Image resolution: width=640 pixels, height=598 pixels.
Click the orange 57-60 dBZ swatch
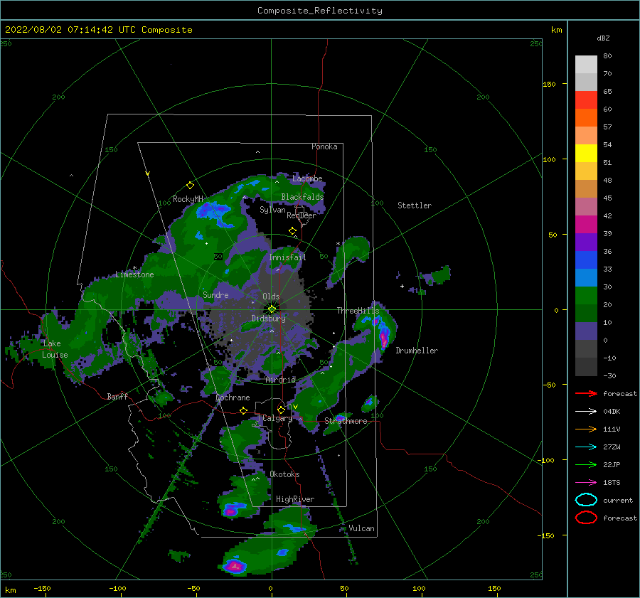586,117
